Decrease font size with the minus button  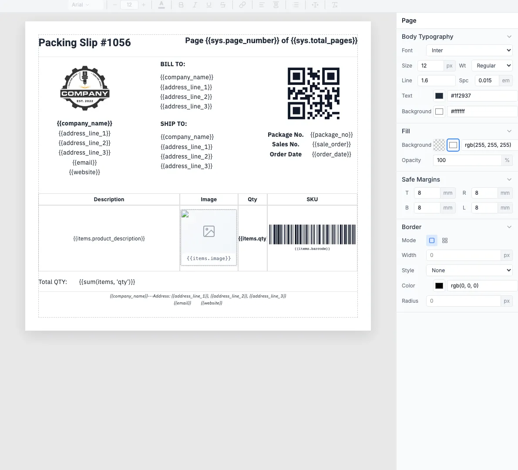coord(114,5)
